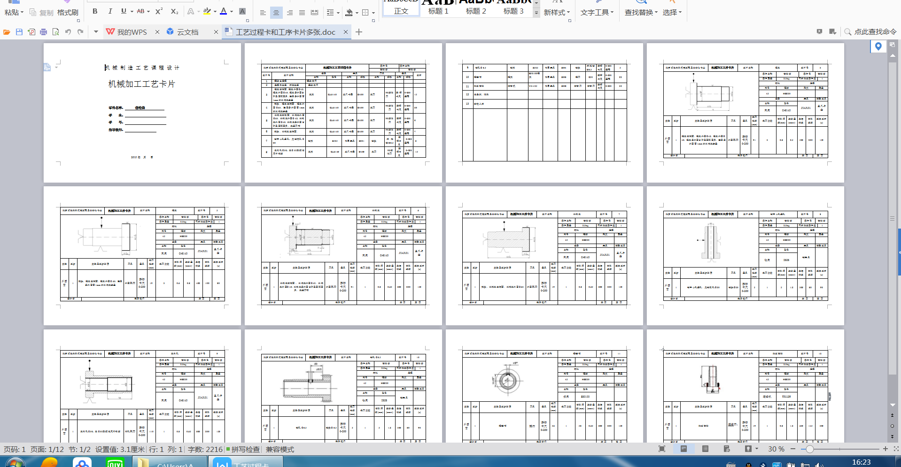Viewport: 901px width, 467px height.
Task: Open highlight color dropdown arrow
Action: [215, 12]
